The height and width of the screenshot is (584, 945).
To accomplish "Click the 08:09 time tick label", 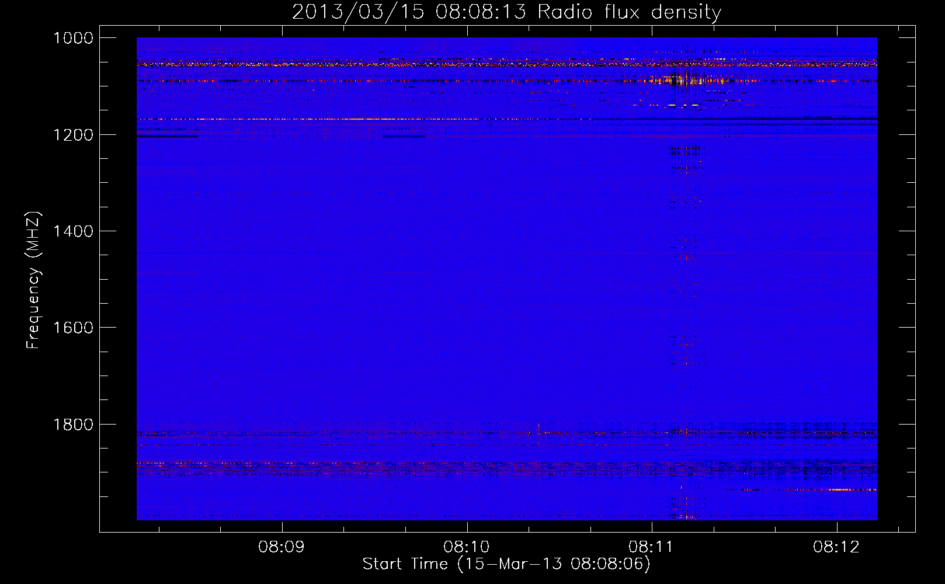I will pyautogui.click(x=282, y=547).
